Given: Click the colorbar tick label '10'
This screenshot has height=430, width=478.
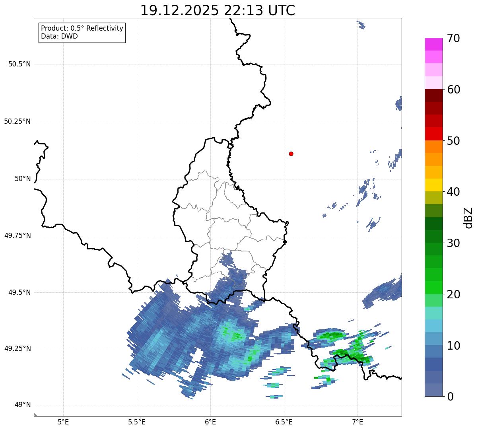Looking at the screenshot, I should click(x=453, y=346).
